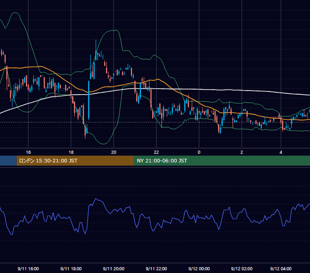The height and width of the screenshot is (273, 310).
Task: Click the 2 hour label on price chart axis
Action: [x=242, y=152]
